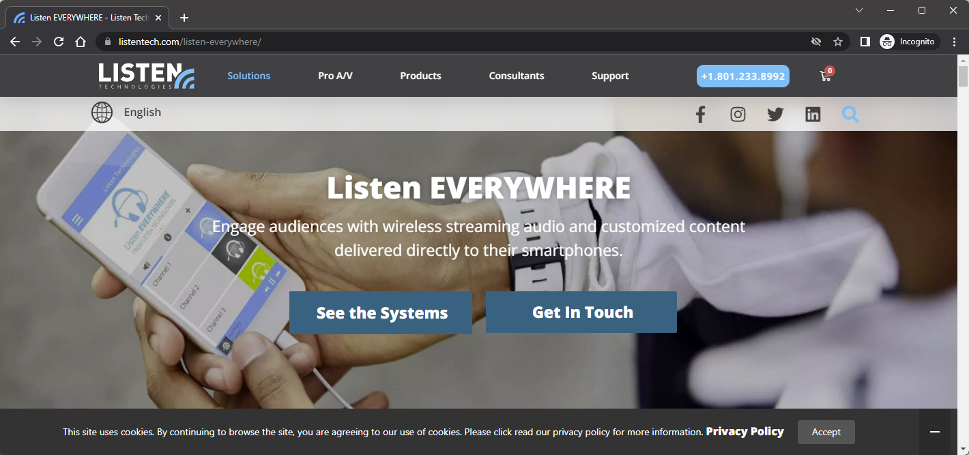Open the shopping cart icon
969x455 pixels.
click(x=826, y=75)
